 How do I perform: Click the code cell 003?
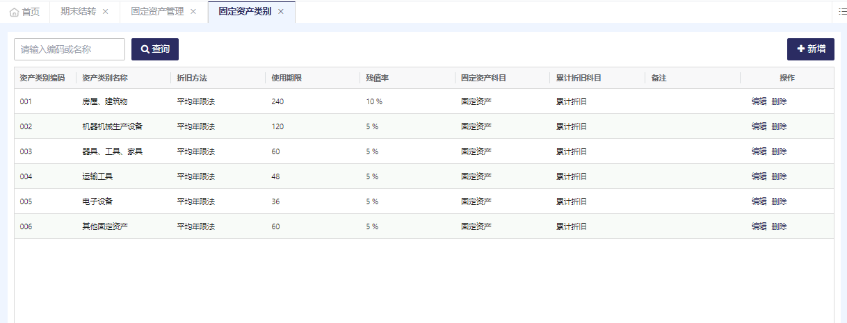(x=26, y=151)
